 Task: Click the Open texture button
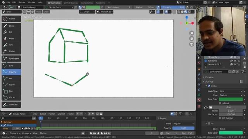[x=229, y=107]
